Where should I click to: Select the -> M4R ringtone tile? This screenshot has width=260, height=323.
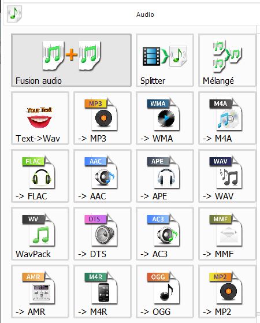(x=102, y=291)
